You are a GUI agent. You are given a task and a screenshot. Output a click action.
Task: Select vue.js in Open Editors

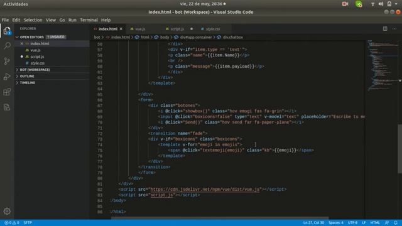[x=35, y=50]
